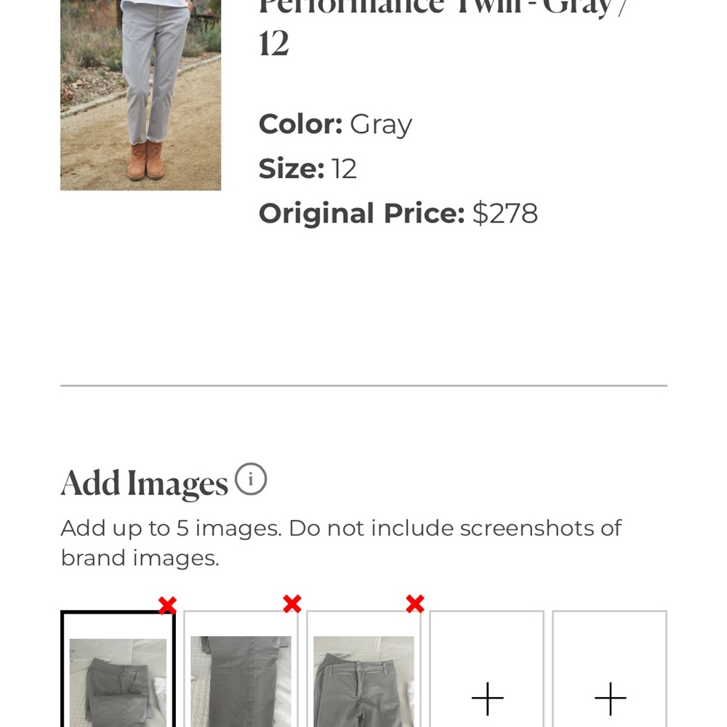Viewport: 727px width, 727px height.
Task: Tap the circled i next to Add Images
Action: 251,479
